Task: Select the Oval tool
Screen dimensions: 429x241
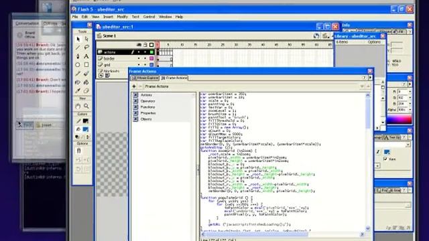Action: 78,65
